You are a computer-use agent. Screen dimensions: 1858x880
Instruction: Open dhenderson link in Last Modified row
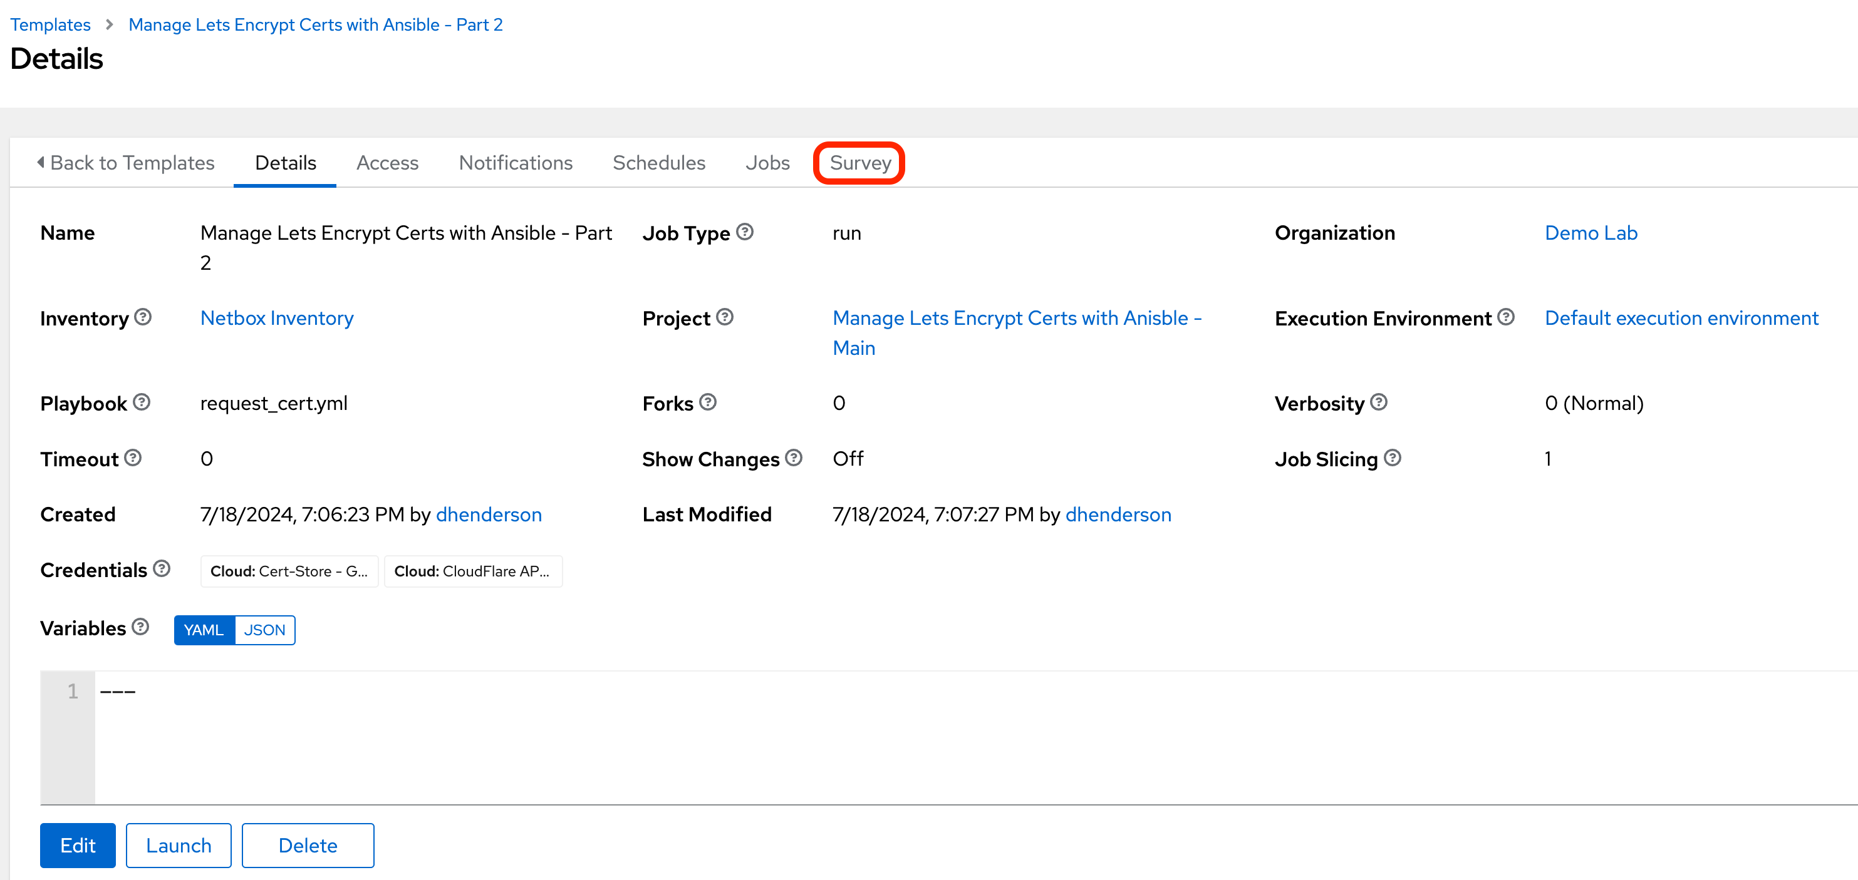point(1118,514)
